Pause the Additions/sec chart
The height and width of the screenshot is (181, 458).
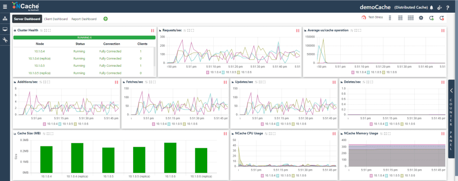116,82
